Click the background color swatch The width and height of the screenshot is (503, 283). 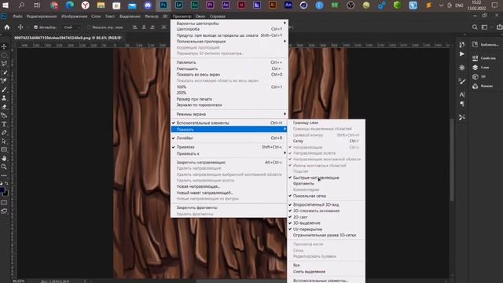[6, 193]
